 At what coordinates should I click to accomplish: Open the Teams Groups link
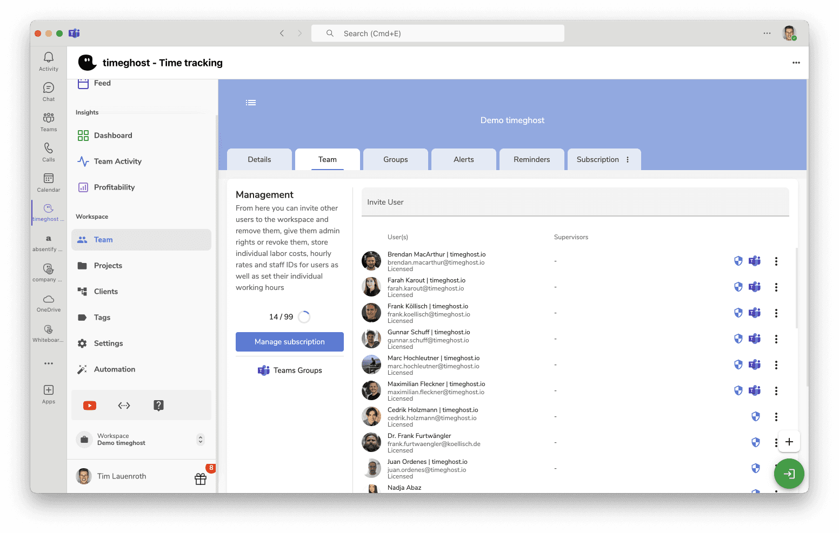290,370
